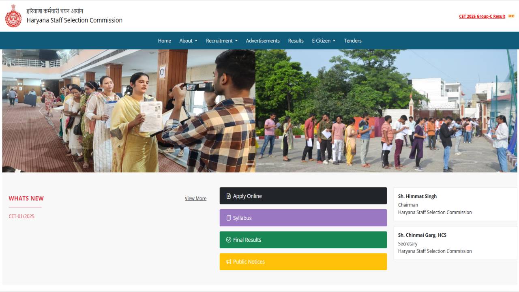519x292 pixels.
Task: Go to the Results menu item
Action: 296,41
